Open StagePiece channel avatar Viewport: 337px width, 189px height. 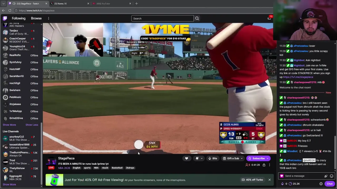click(51, 162)
